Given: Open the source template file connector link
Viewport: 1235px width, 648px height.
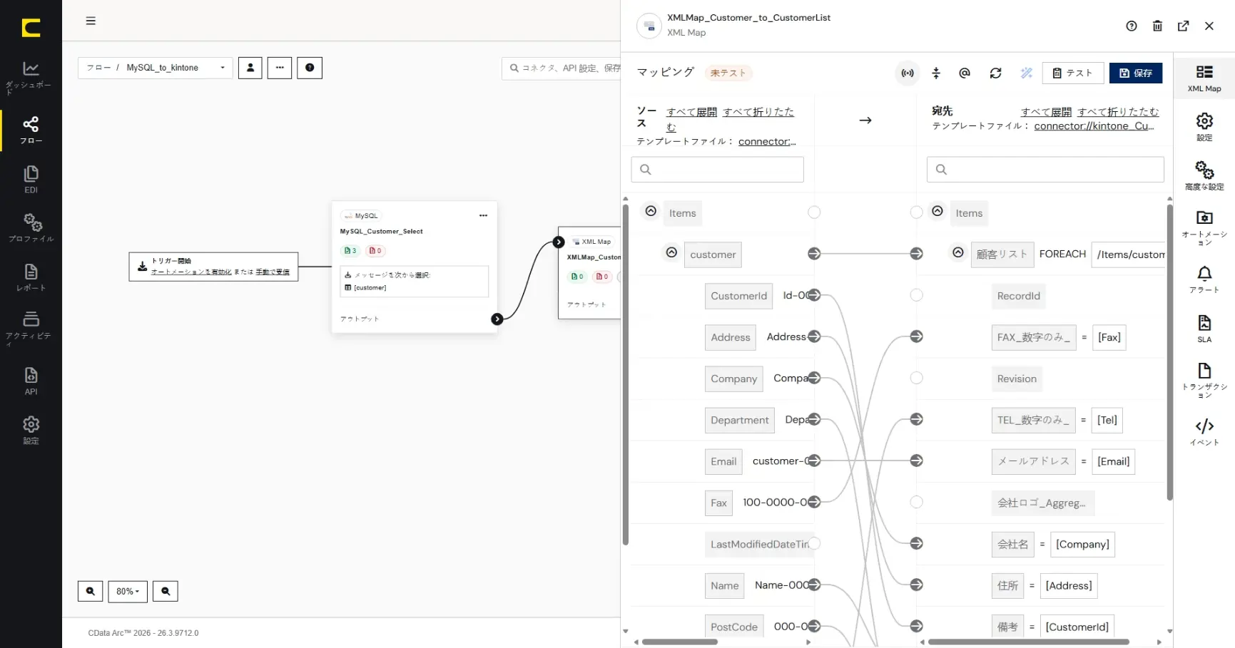Looking at the screenshot, I should pos(767,141).
